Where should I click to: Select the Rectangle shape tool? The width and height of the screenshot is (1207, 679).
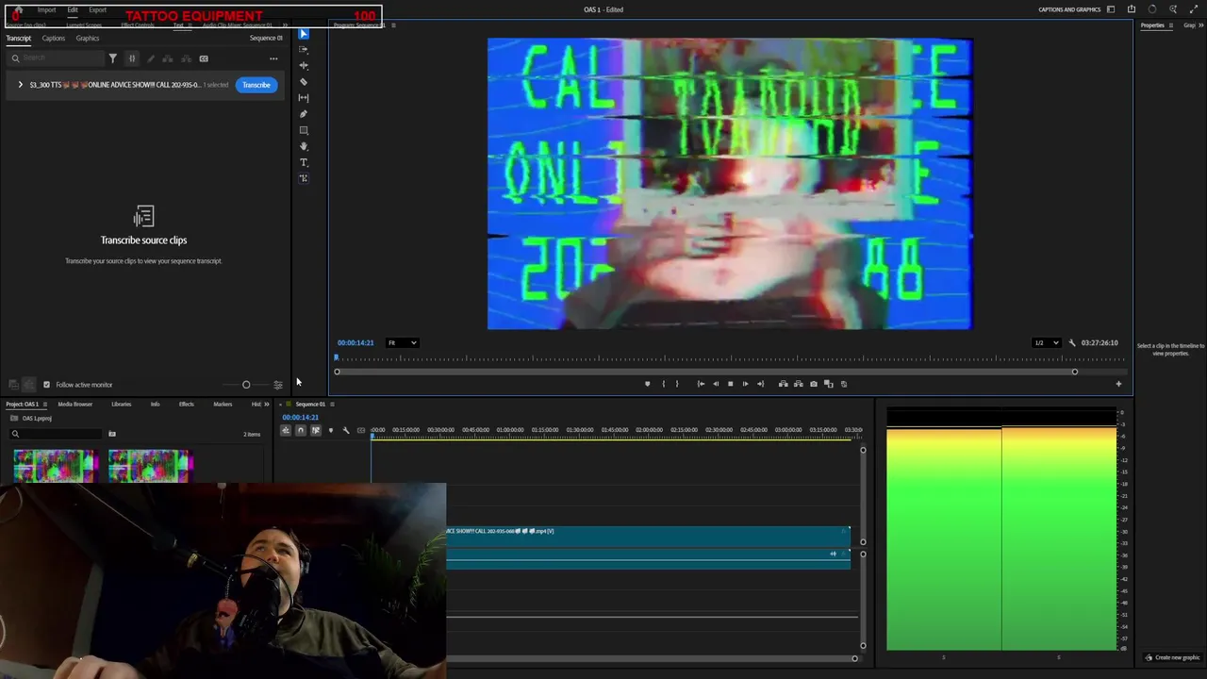[304, 130]
